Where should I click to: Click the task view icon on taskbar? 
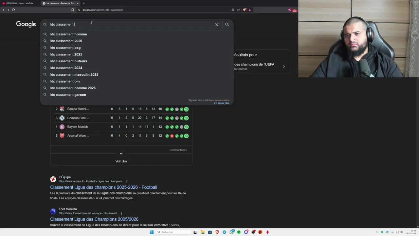[x=195, y=232]
